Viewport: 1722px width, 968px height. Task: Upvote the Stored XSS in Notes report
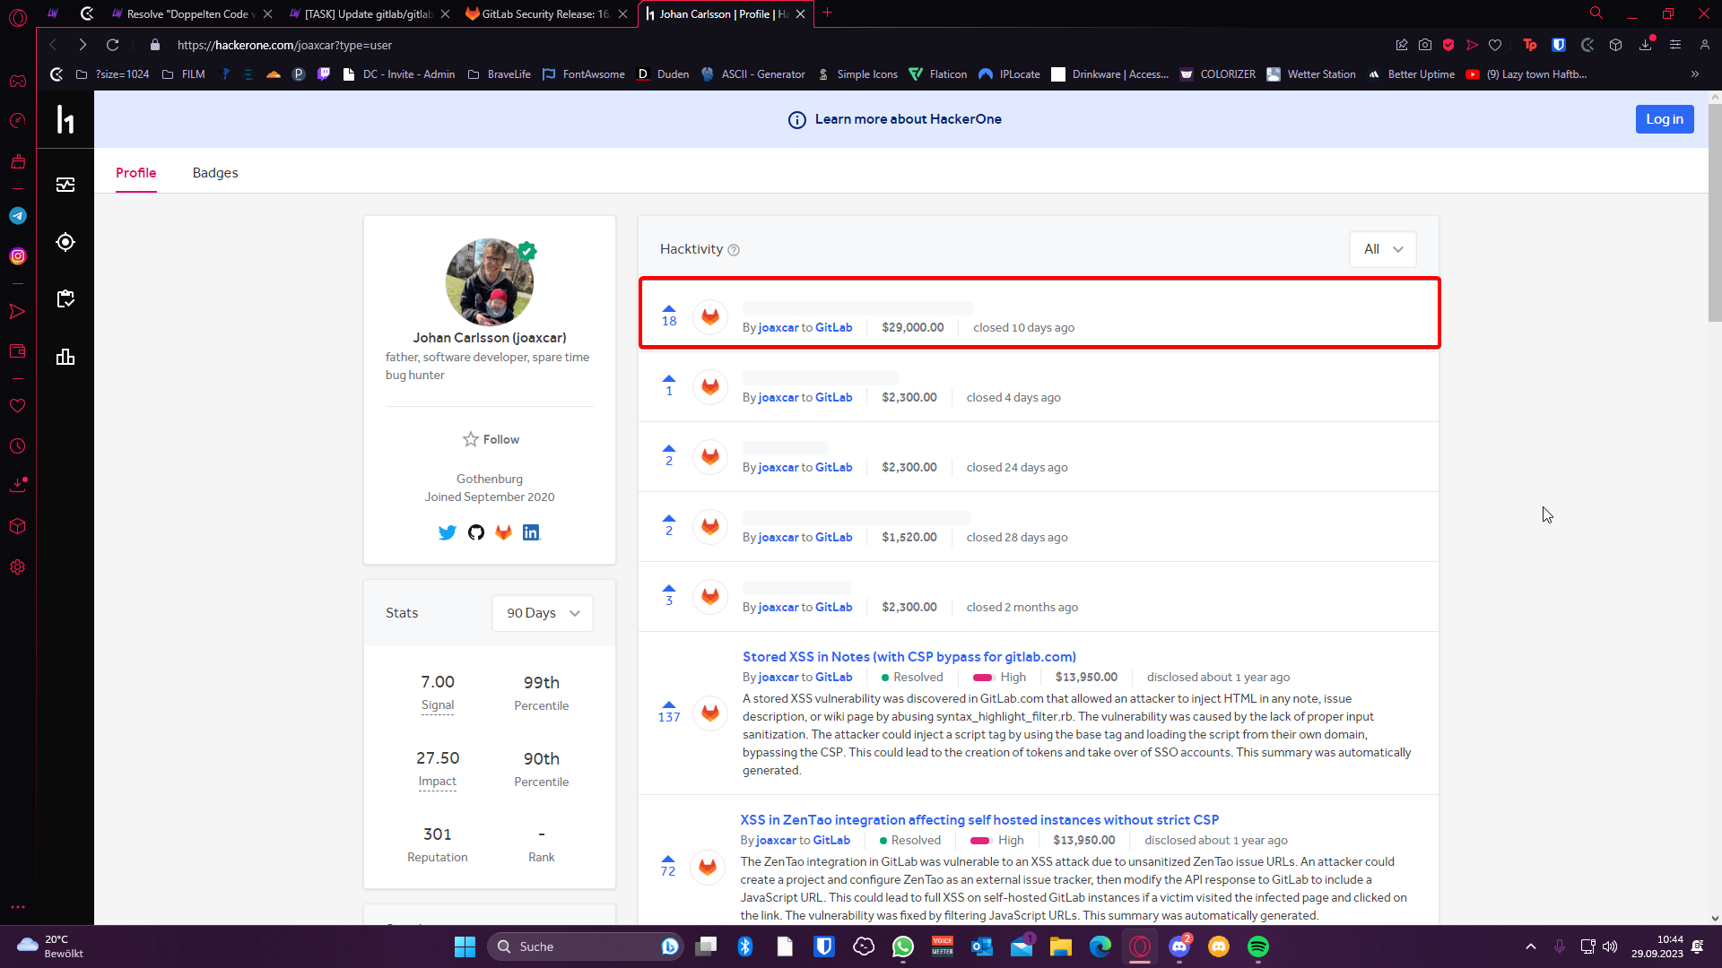click(669, 704)
